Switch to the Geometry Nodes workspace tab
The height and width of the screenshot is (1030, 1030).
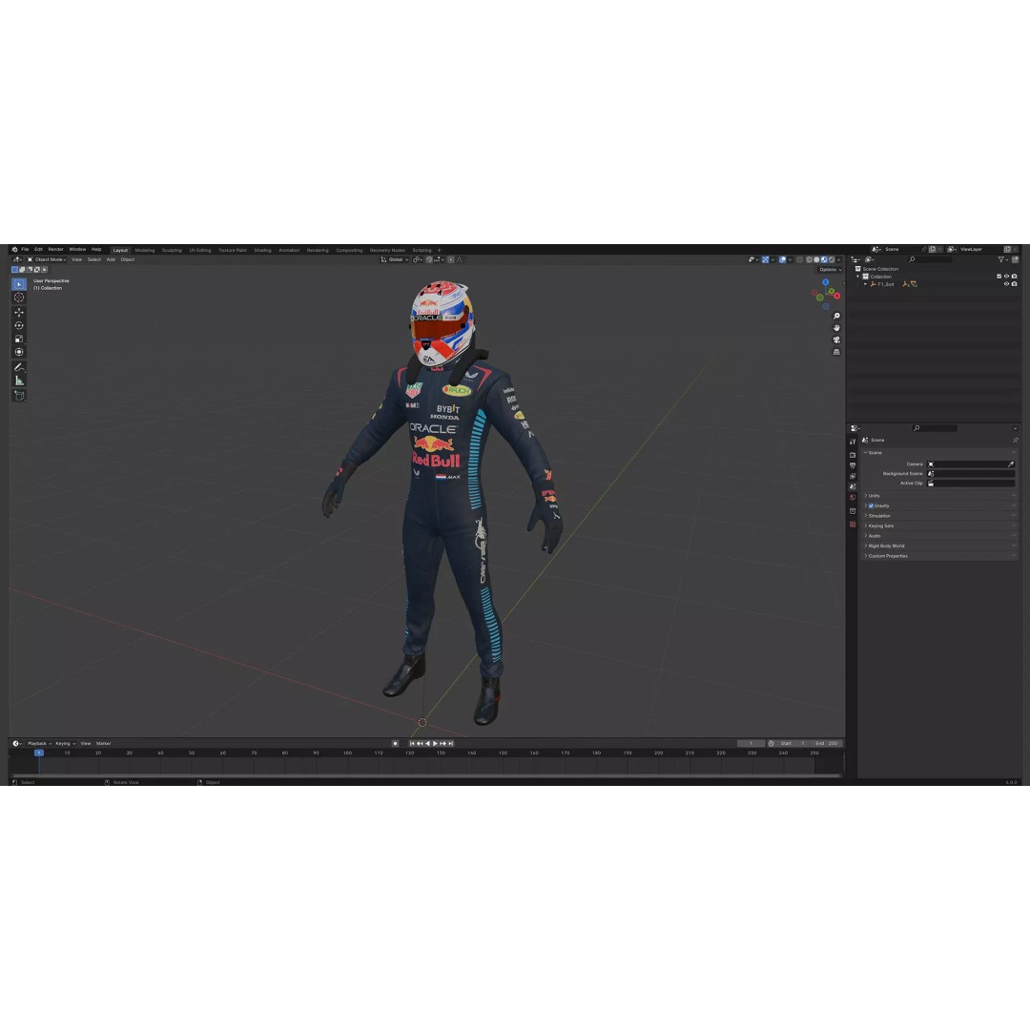387,250
